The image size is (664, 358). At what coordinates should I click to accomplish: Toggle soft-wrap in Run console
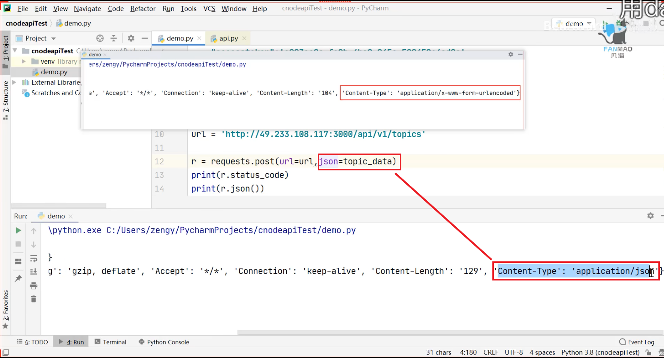click(34, 258)
